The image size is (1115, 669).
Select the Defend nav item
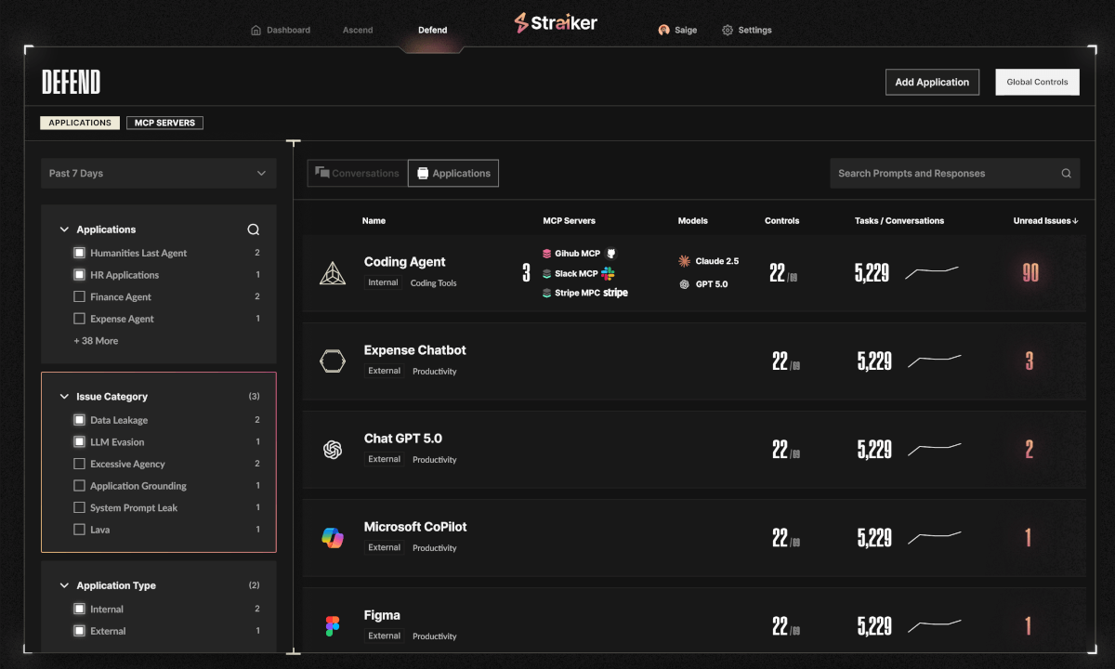click(432, 30)
